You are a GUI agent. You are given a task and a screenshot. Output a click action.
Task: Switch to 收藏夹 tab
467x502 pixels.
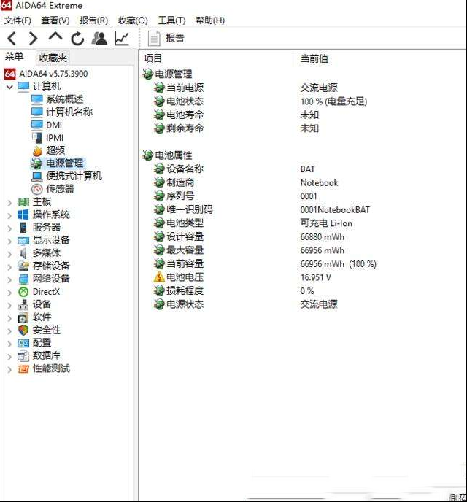tap(53, 58)
